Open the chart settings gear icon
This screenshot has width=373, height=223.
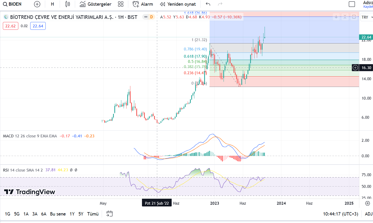point(368,203)
